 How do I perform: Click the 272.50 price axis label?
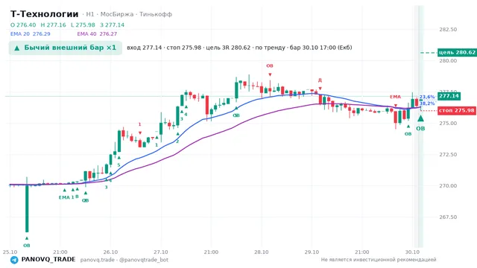pyautogui.click(x=448, y=155)
